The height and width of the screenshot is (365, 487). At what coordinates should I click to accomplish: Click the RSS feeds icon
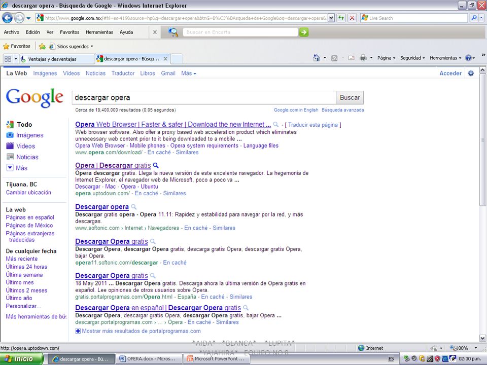pos(334,58)
